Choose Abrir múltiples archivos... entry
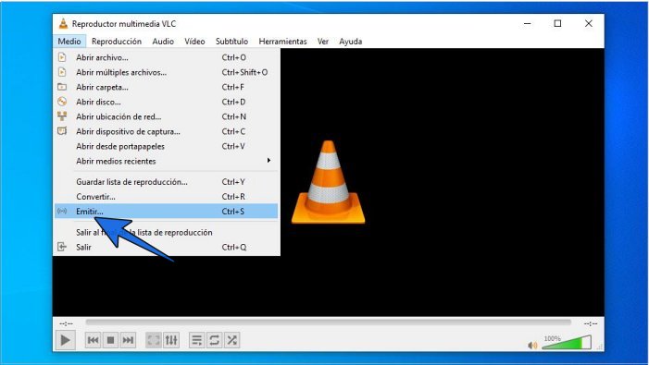This screenshot has width=649, height=365. pos(166,72)
